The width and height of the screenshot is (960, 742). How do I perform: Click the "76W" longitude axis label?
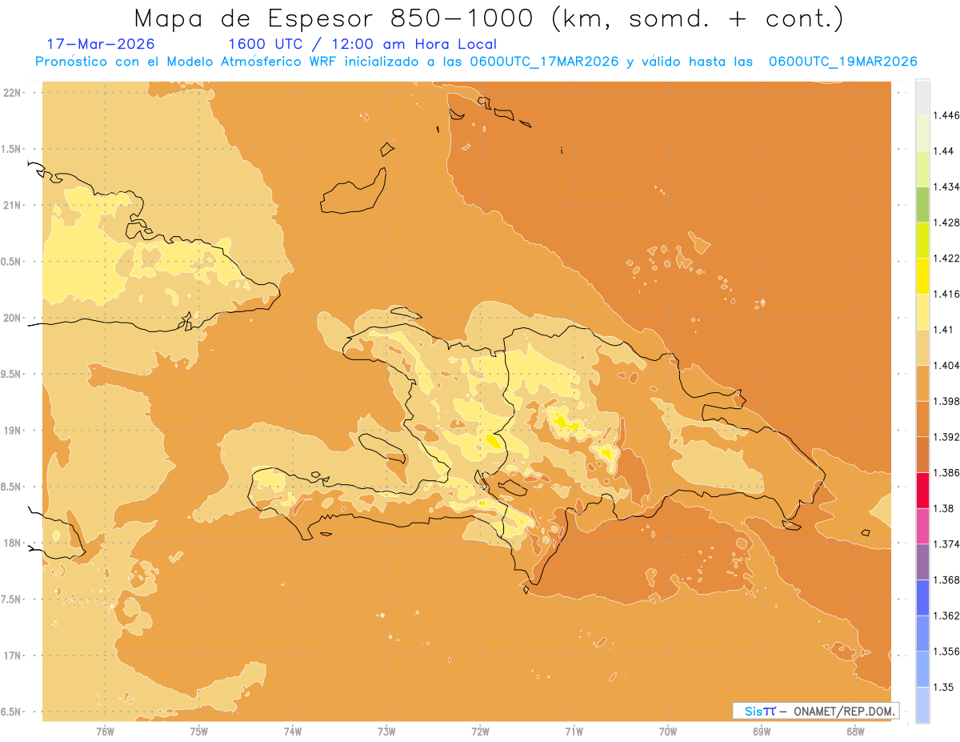pyautogui.click(x=105, y=730)
